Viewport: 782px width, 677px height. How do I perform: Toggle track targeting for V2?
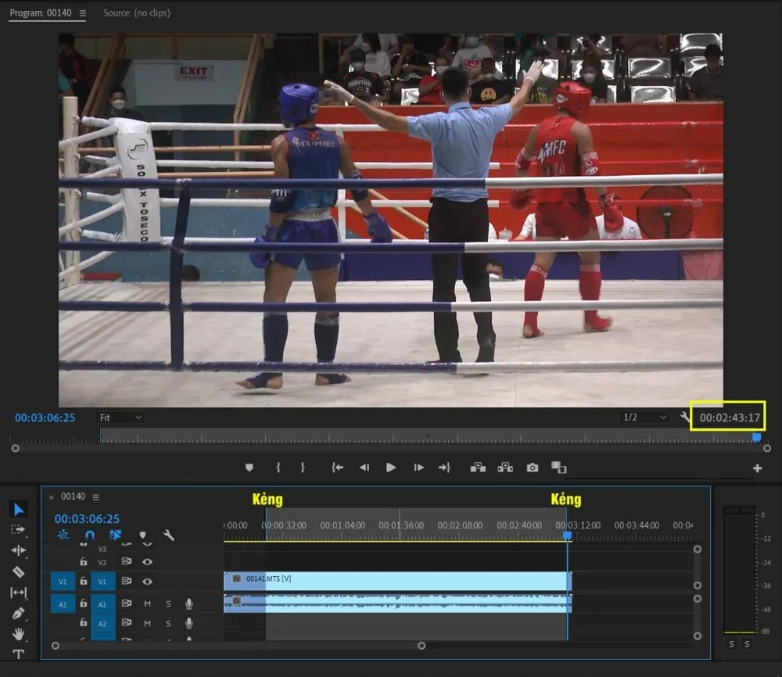click(x=102, y=562)
